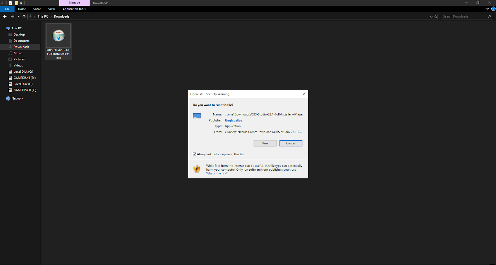Image resolution: width=496 pixels, height=265 pixels.
Task: Open Music in navigation pane
Action: coord(18,53)
